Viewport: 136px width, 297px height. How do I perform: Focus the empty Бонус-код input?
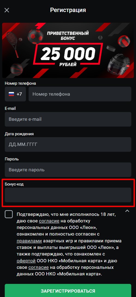click(x=68, y=195)
